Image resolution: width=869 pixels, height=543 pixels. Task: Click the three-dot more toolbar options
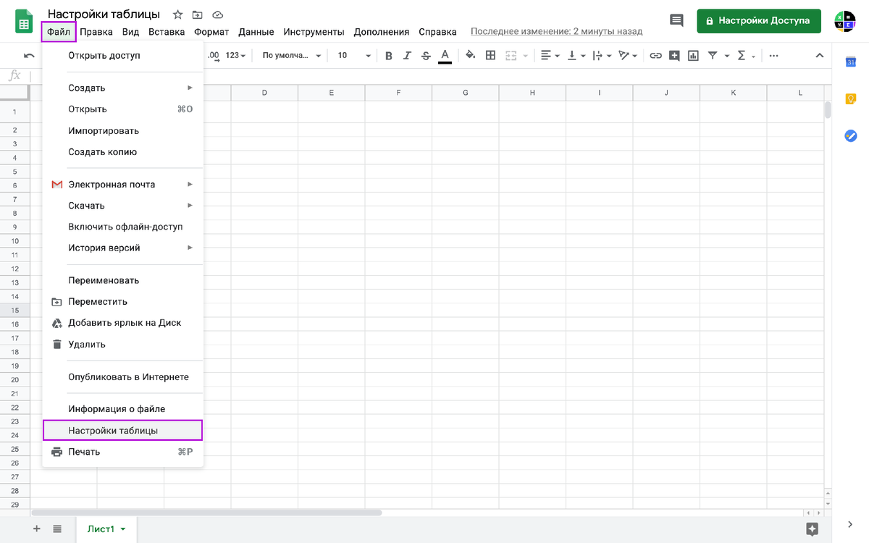coord(773,55)
